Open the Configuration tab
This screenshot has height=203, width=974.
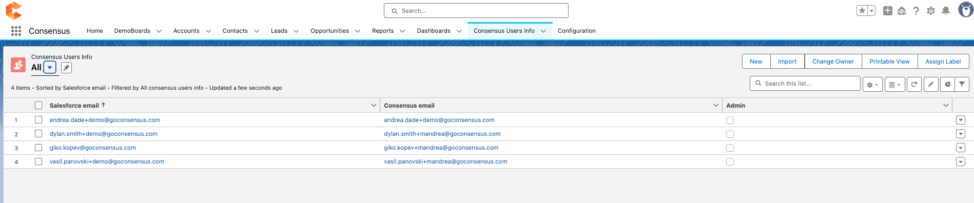(577, 31)
